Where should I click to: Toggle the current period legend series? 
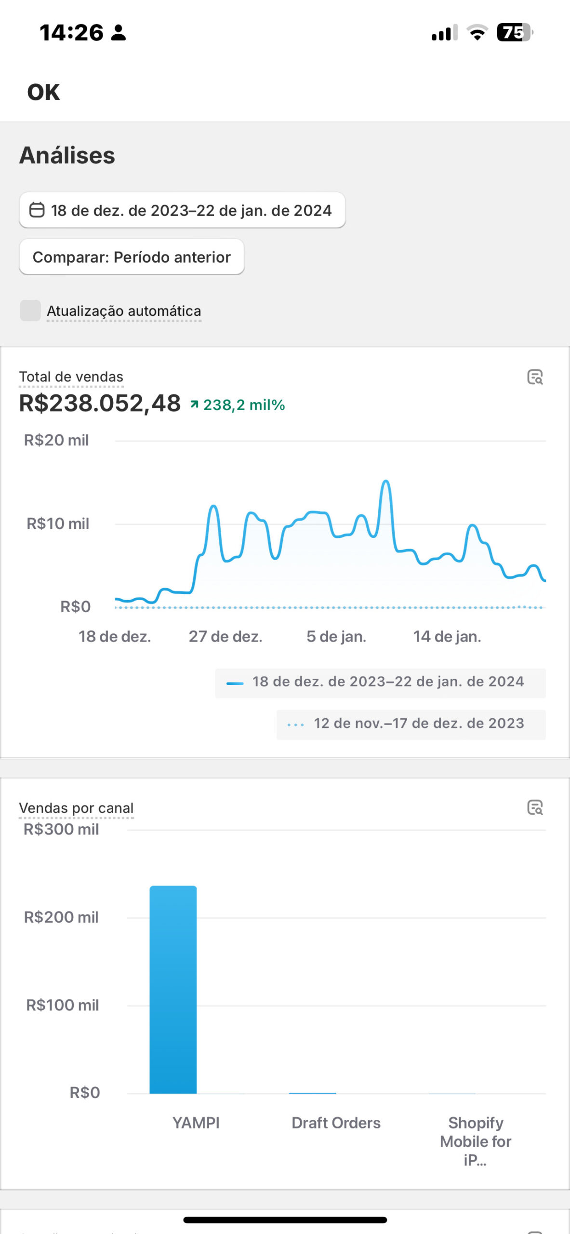pyautogui.click(x=380, y=683)
